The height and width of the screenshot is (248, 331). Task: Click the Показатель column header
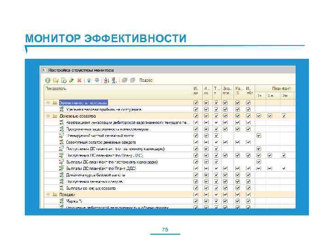click(x=118, y=92)
